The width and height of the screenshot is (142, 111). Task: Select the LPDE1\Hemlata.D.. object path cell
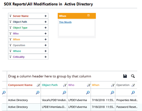click(x=54, y=107)
